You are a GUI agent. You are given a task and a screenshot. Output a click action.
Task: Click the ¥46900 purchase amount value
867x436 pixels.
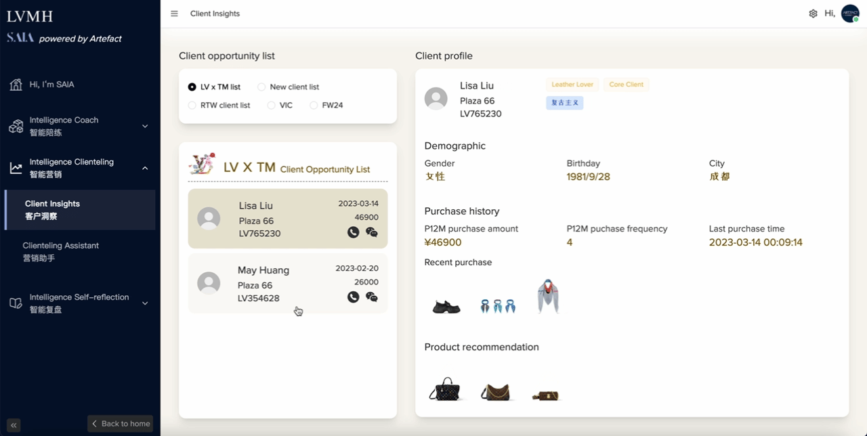tap(443, 242)
